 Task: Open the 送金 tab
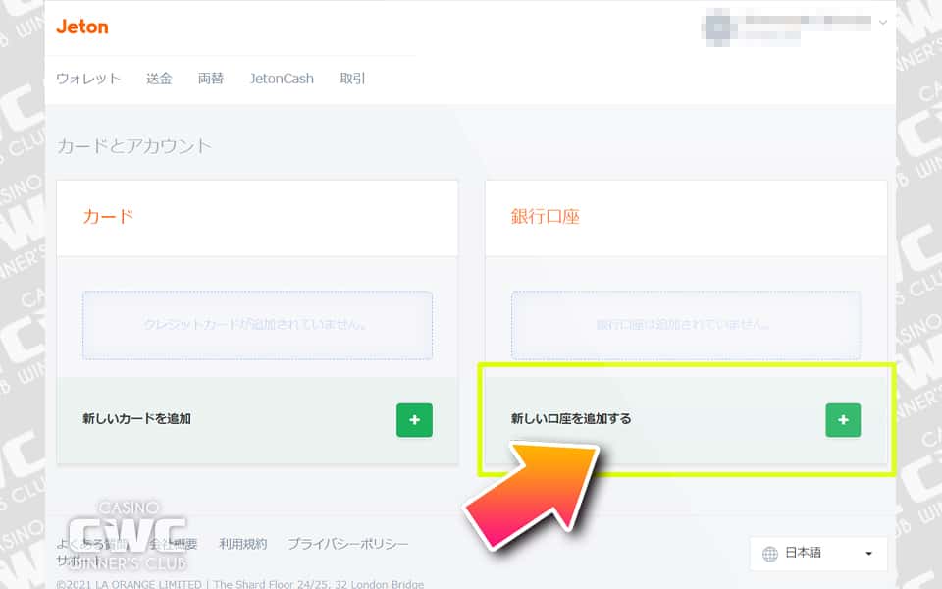159,79
